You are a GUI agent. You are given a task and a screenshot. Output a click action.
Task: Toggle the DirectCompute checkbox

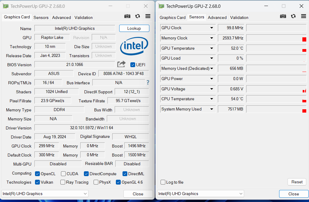click(x=86, y=174)
